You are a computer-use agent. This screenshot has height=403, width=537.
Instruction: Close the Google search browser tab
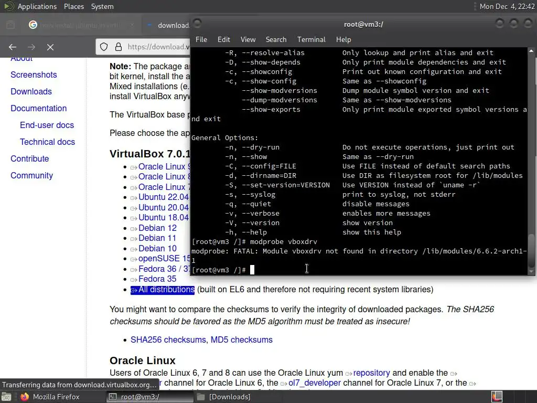tap(132, 25)
